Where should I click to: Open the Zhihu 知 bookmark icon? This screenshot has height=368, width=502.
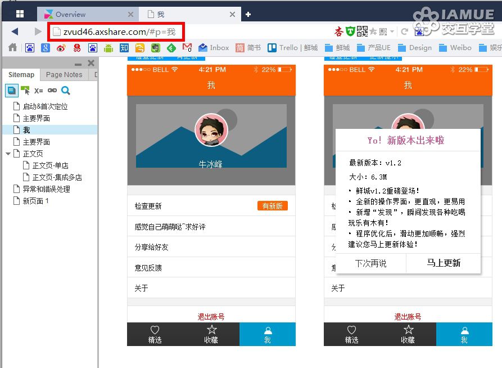click(124, 48)
